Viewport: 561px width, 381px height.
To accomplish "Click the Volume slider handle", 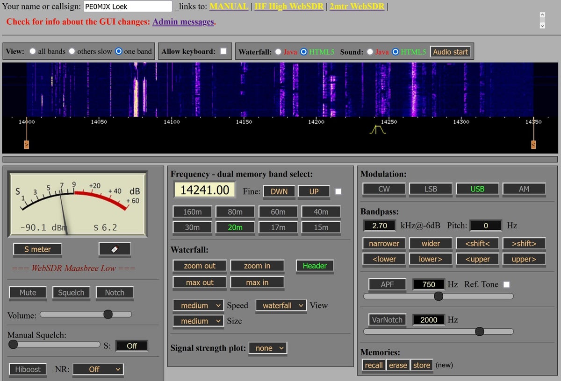I will 108,314.
